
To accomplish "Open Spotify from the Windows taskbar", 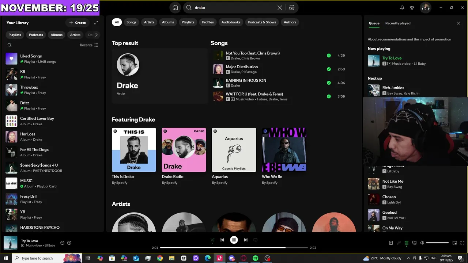I will pyautogui.click(x=255, y=258).
